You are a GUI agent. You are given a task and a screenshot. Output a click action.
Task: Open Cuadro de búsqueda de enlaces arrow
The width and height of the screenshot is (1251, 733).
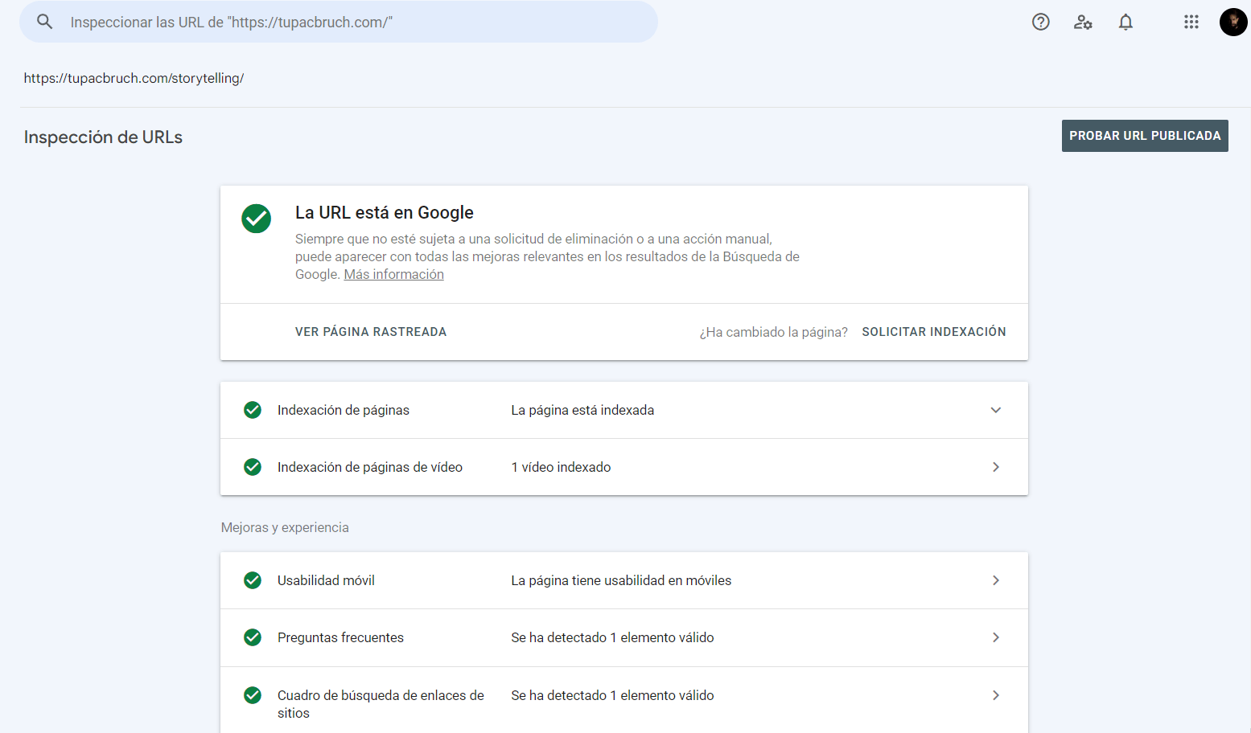pos(995,695)
